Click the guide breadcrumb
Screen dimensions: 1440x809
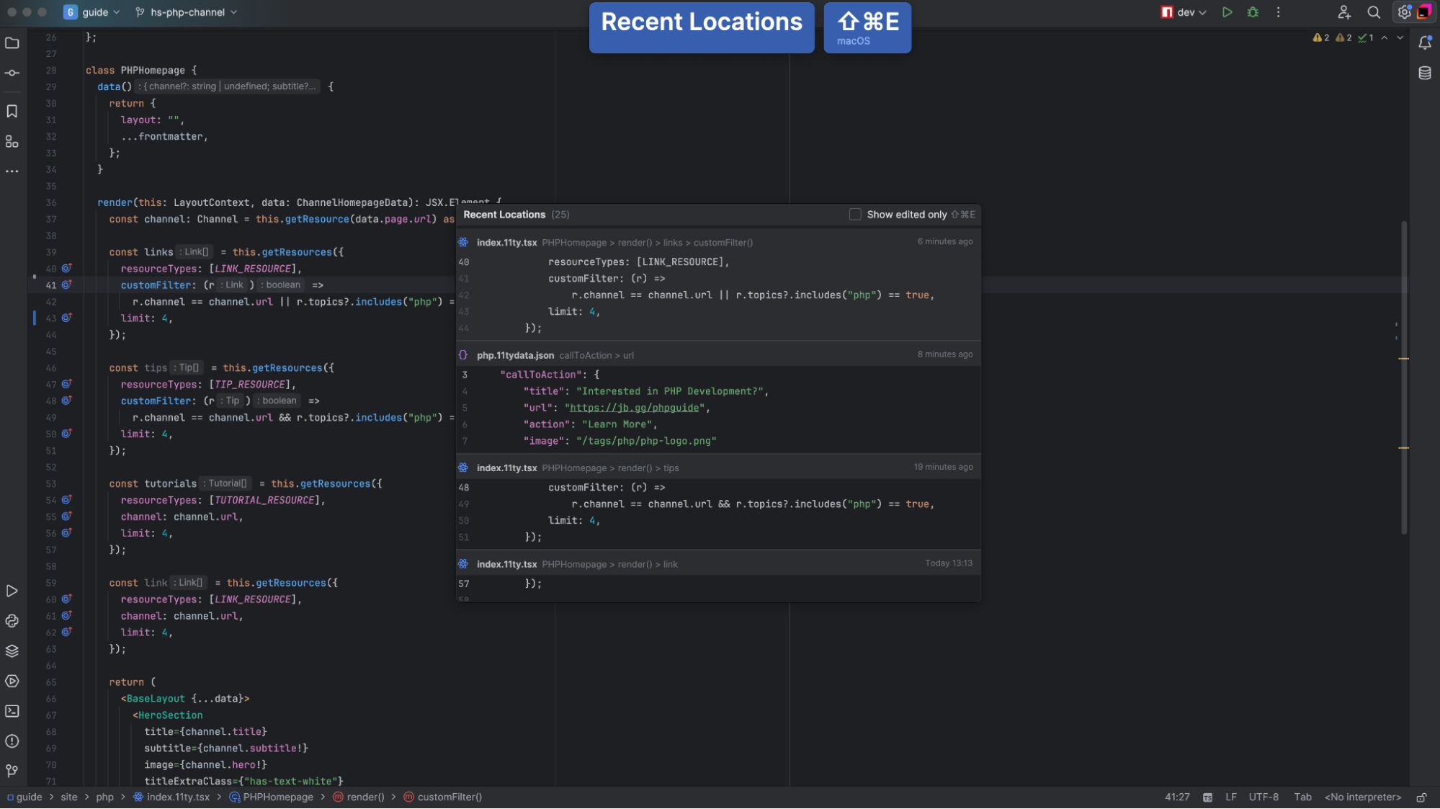(x=24, y=797)
